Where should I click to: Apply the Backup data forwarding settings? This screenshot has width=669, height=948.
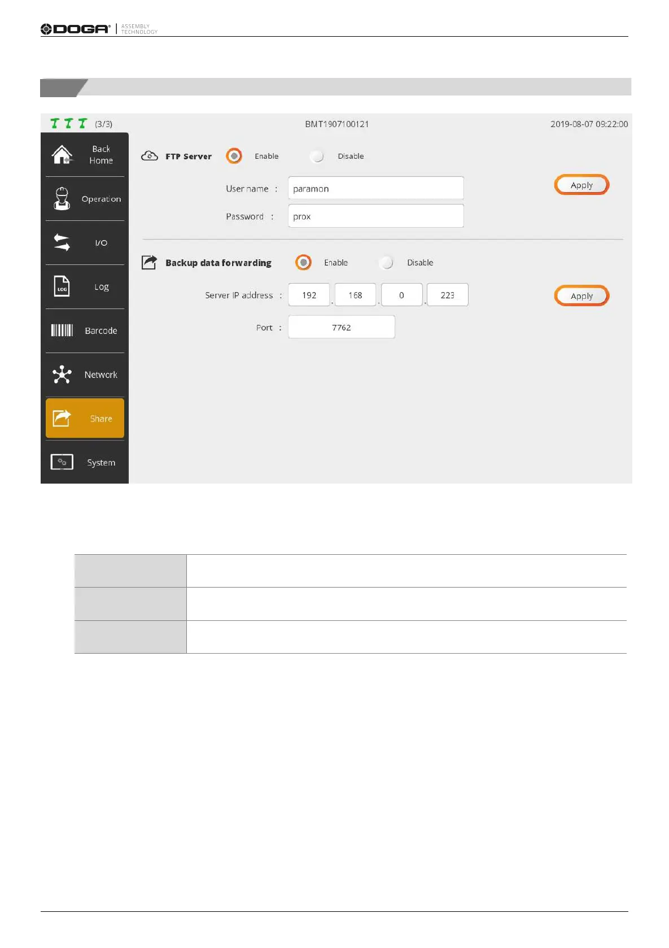(581, 295)
